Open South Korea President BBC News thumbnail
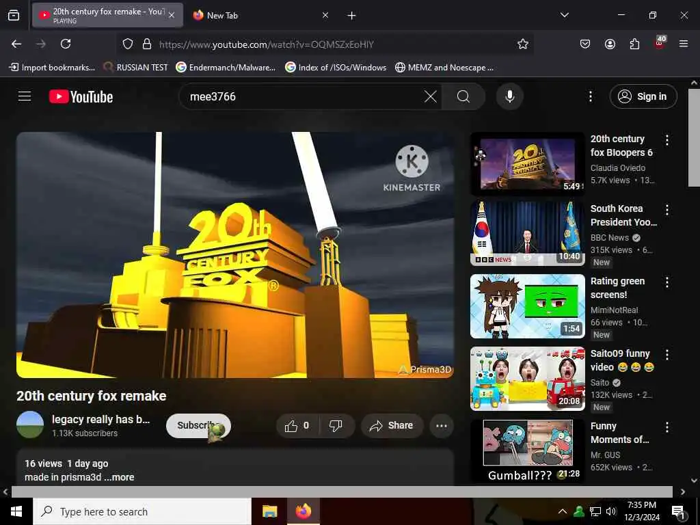 coord(527,234)
